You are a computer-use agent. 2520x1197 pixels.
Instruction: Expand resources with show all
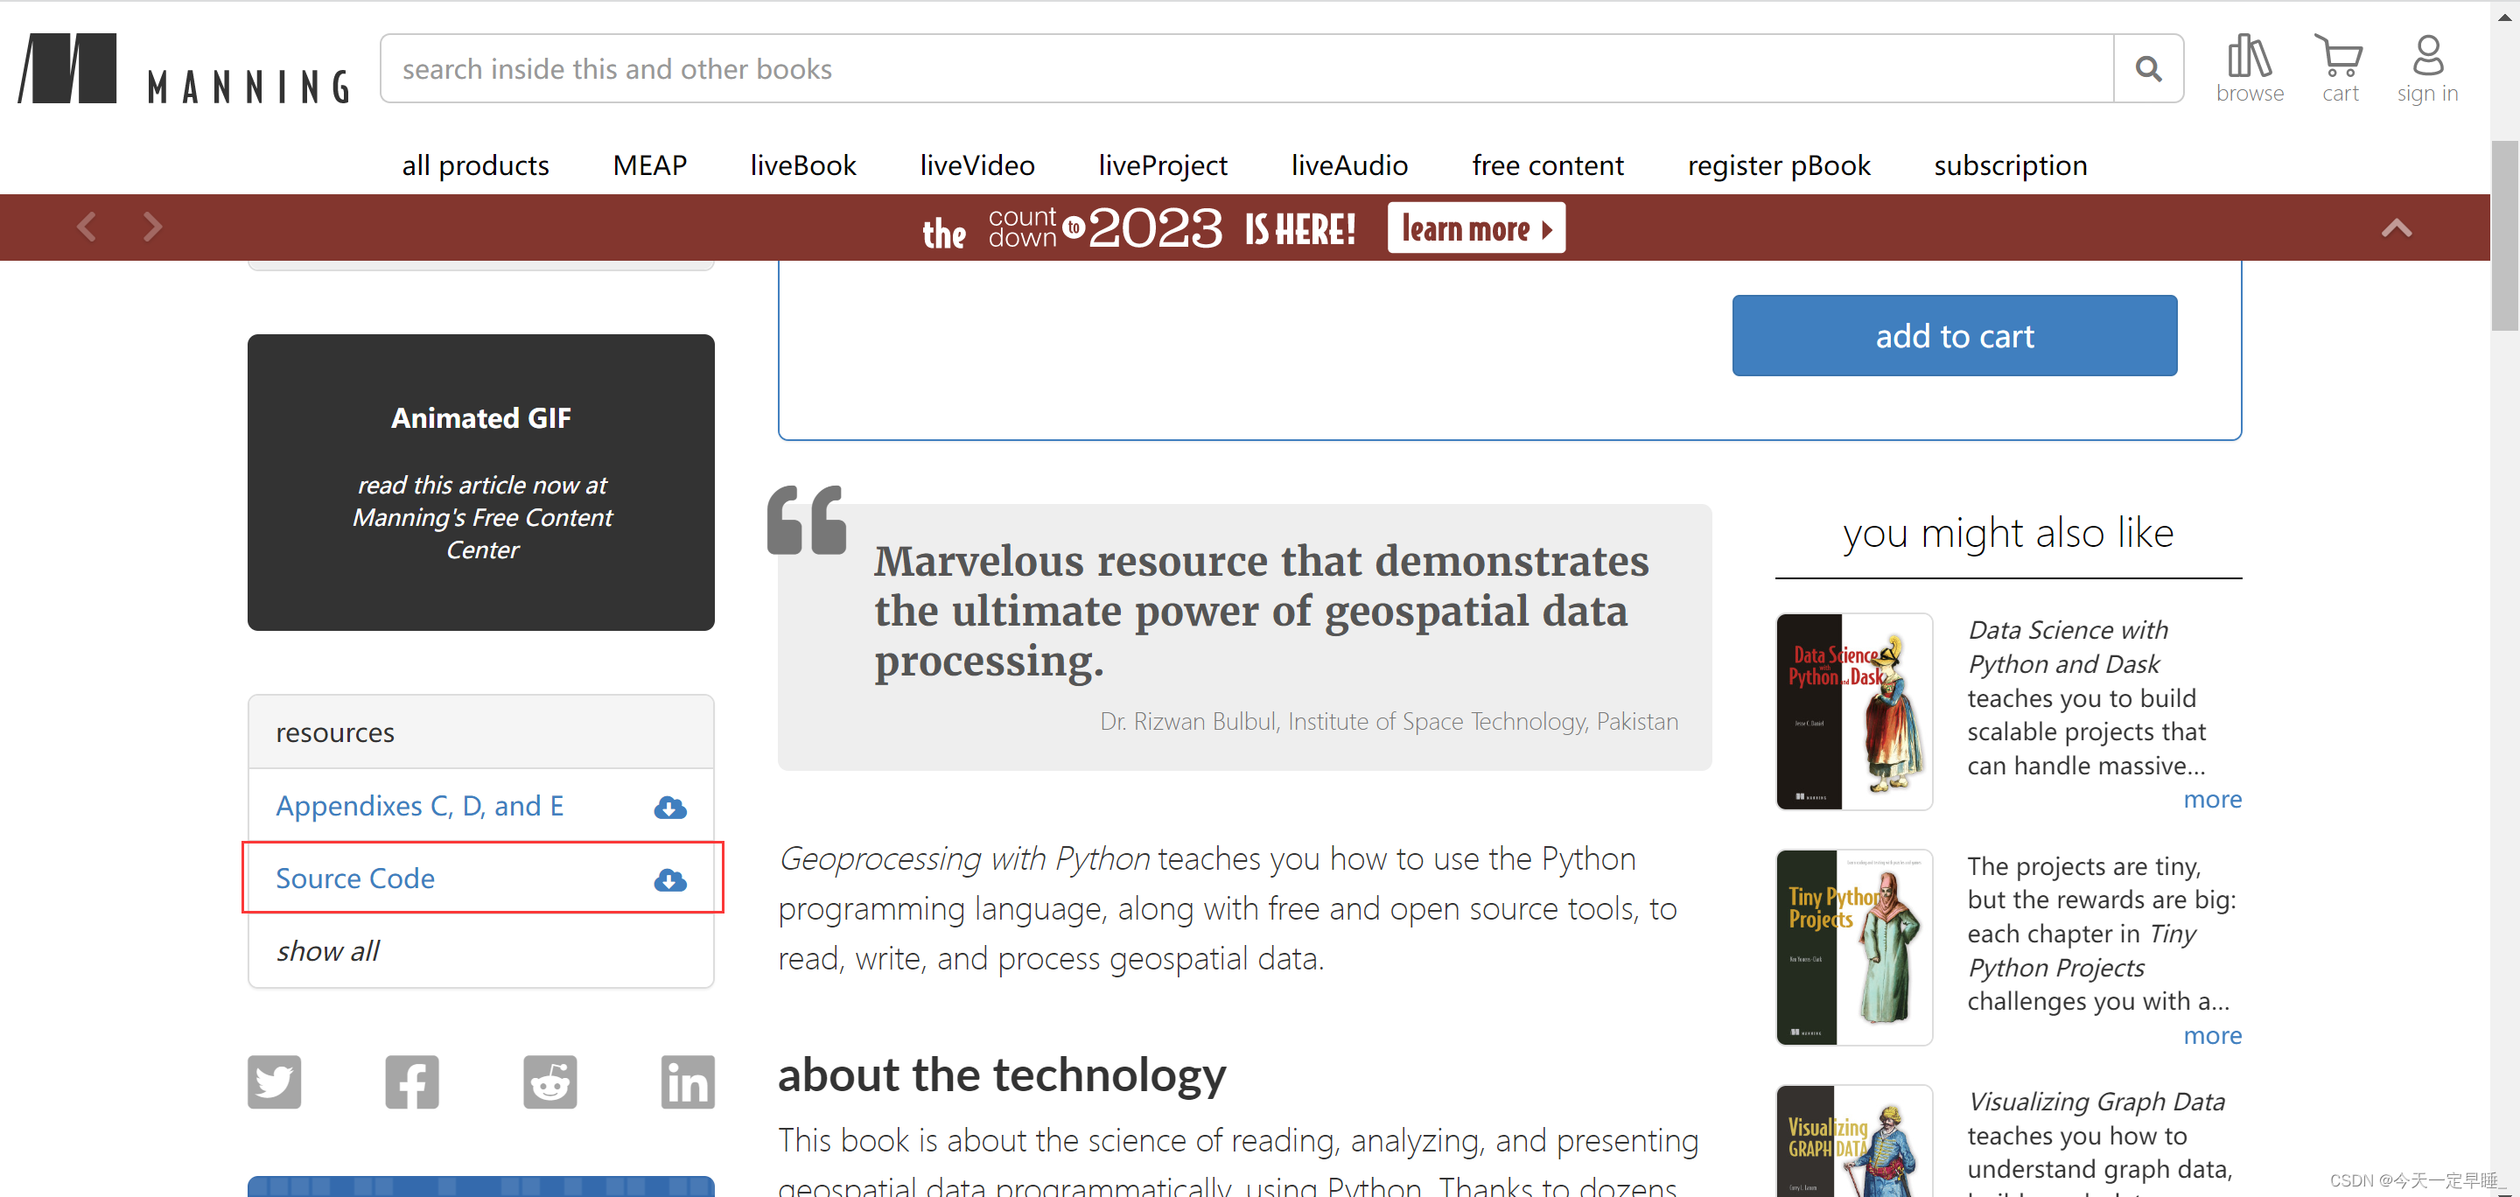[x=328, y=950]
